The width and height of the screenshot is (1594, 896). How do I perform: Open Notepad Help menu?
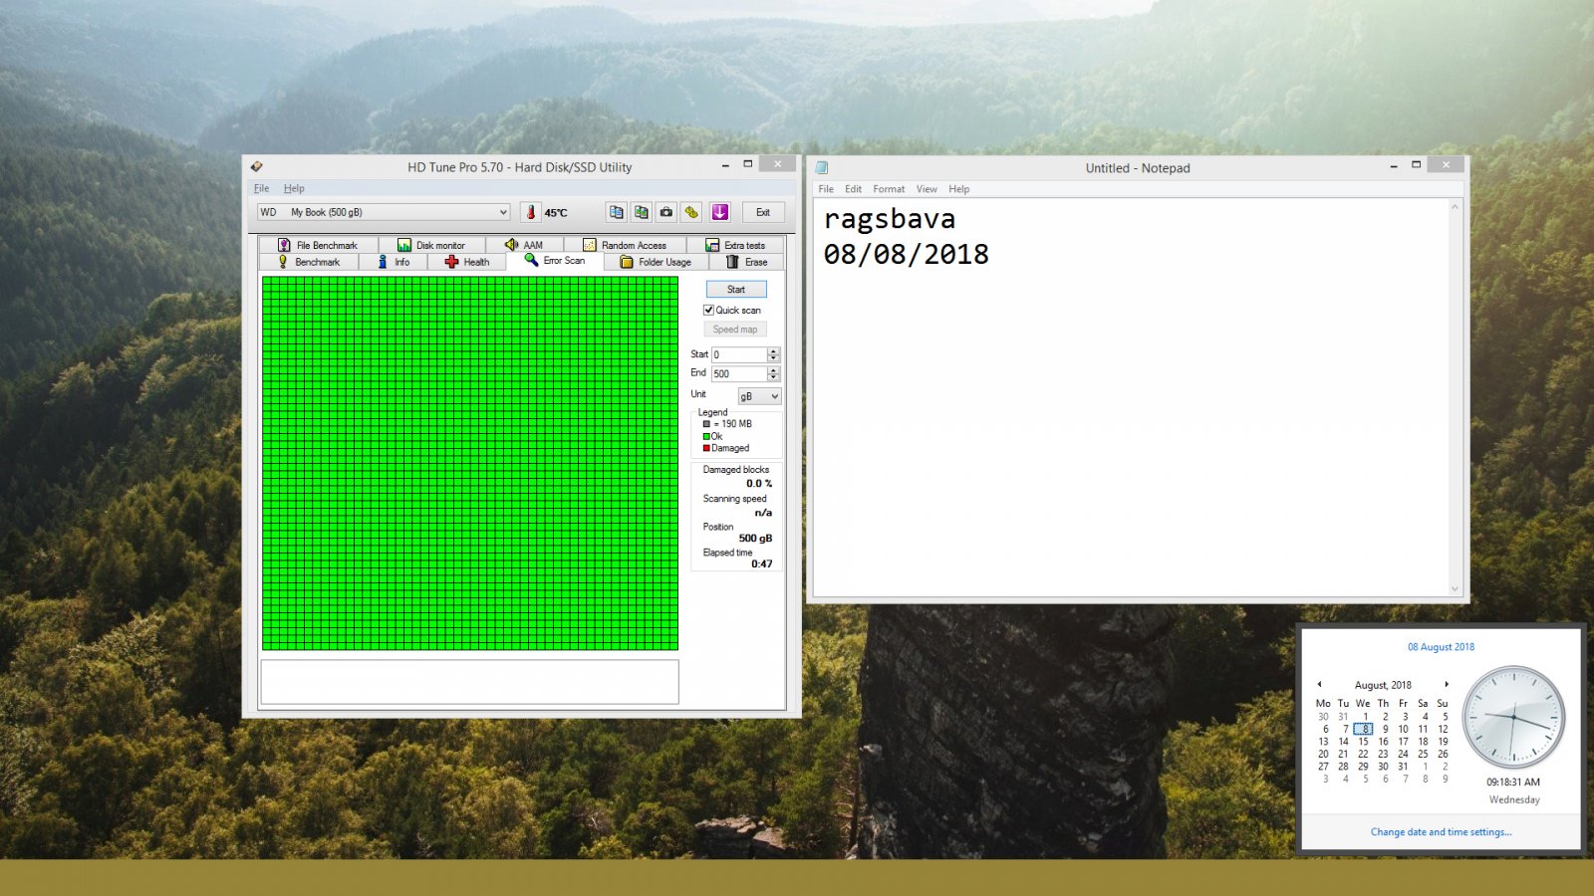click(959, 189)
